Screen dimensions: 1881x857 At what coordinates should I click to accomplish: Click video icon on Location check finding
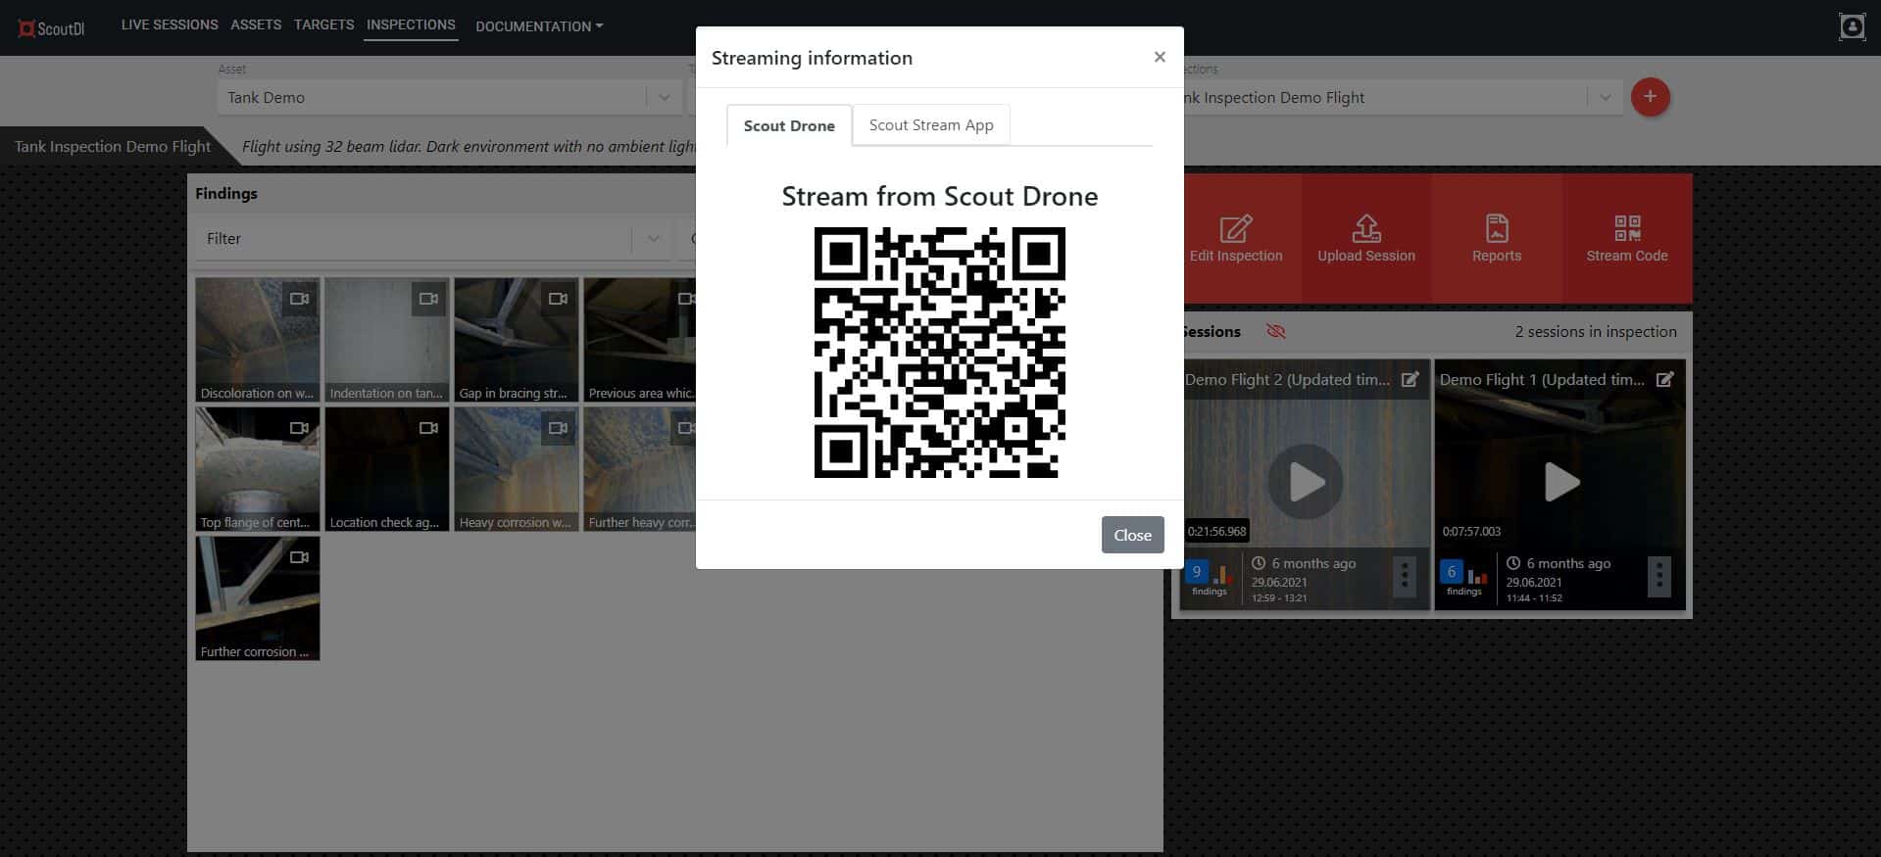click(x=428, y=428)
